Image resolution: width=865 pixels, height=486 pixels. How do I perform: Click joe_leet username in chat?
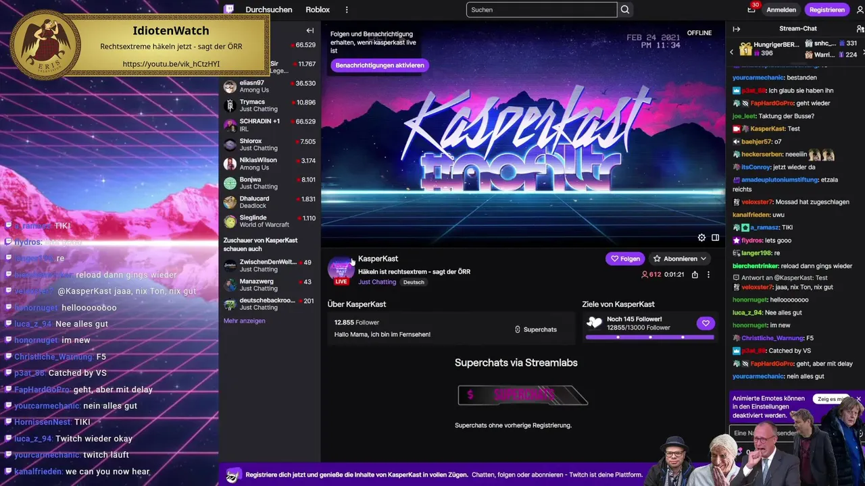click(744, 116)
